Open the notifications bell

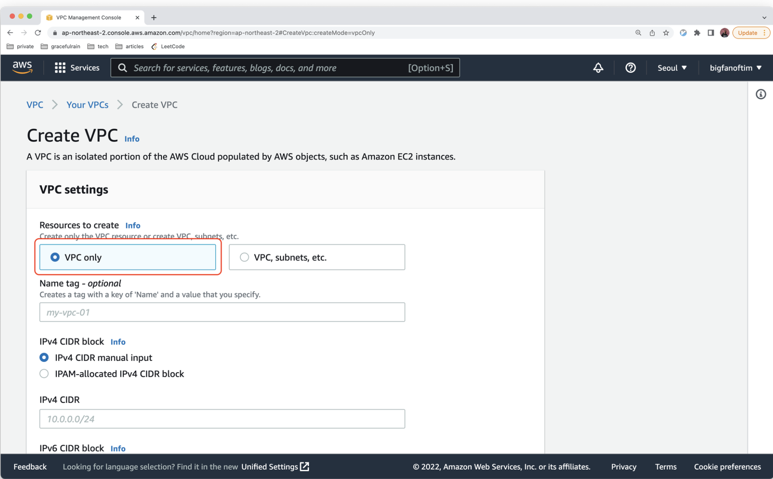[x=598, y=68]
